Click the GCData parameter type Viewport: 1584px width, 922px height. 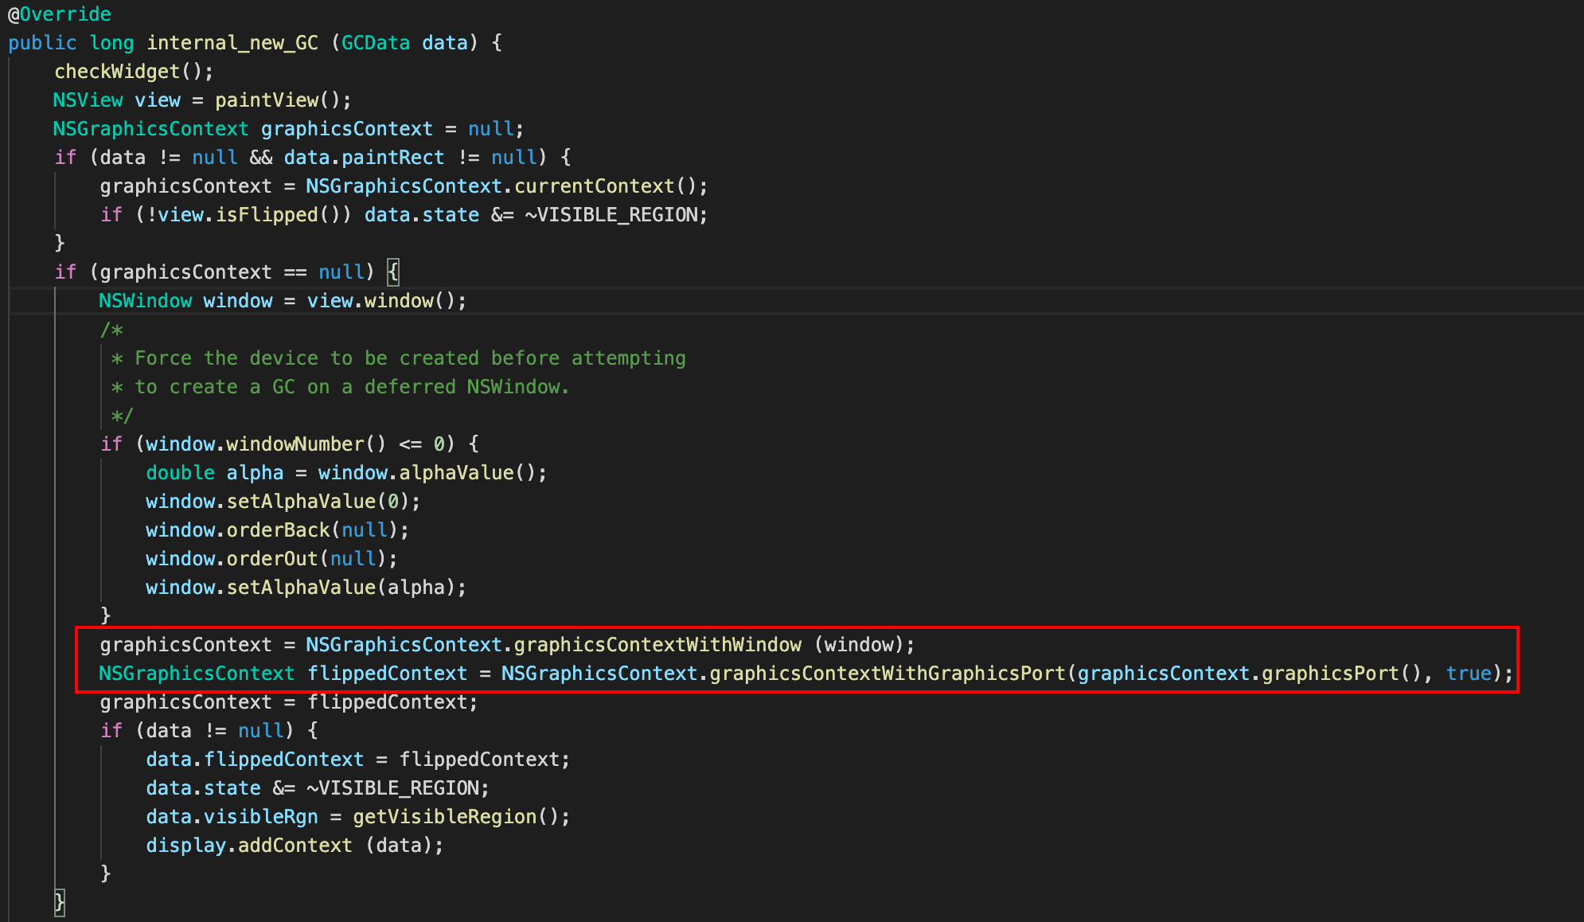[x=375, y=43]
